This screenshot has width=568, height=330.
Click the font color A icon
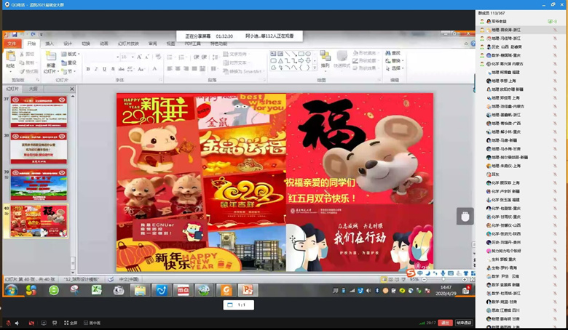tap(154, 68)
